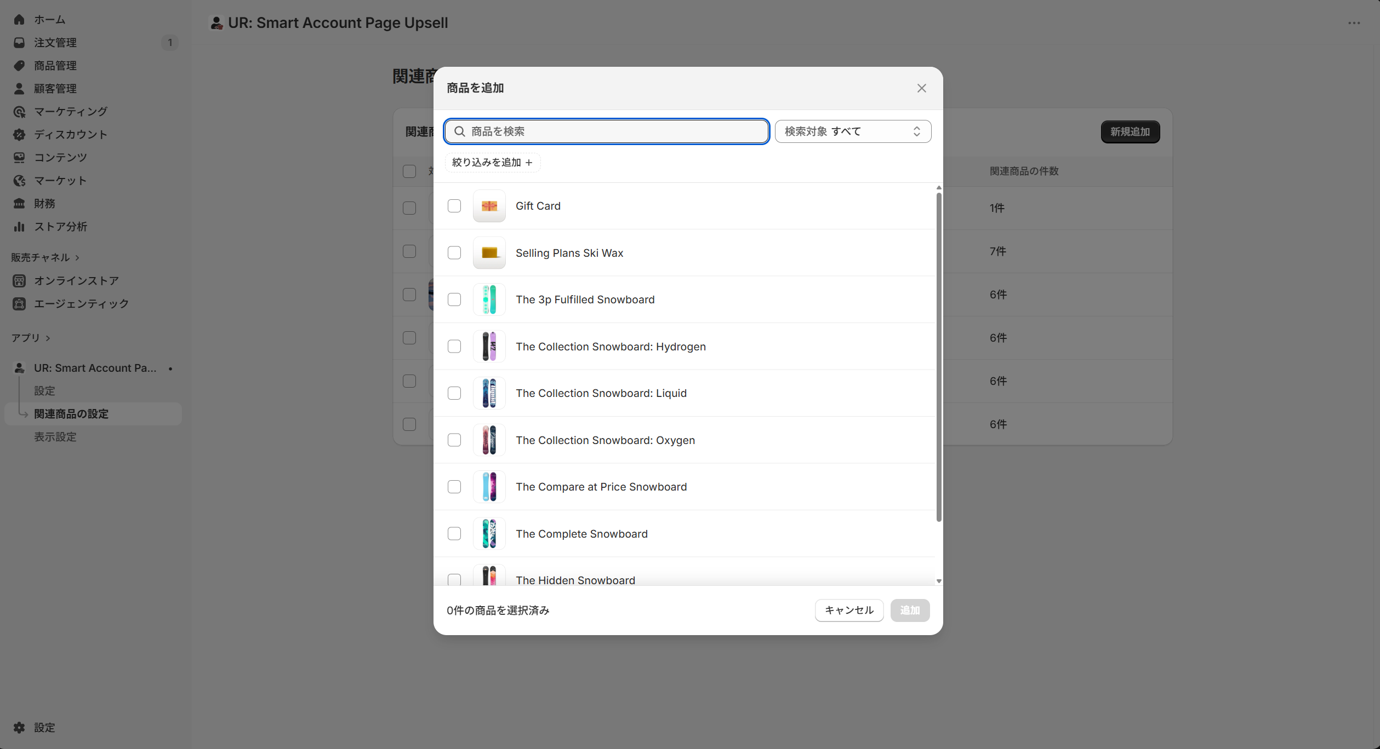
Task: Click The 3p Fulfilled Snowboard thumbnail
Action: coord(489,299)
